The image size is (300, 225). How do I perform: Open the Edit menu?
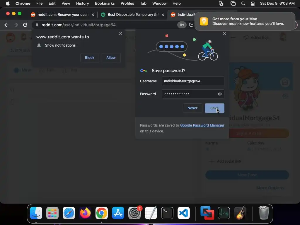click(x=52, y=4)
